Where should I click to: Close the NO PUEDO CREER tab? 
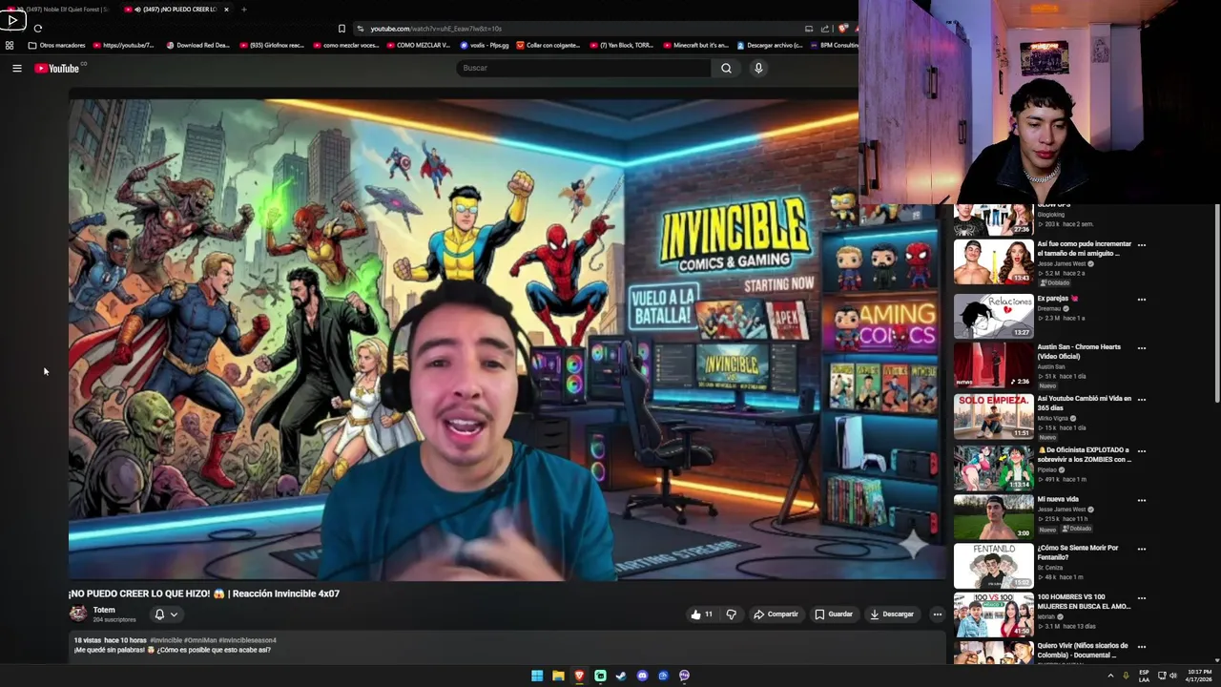click(x=226, y=10)
